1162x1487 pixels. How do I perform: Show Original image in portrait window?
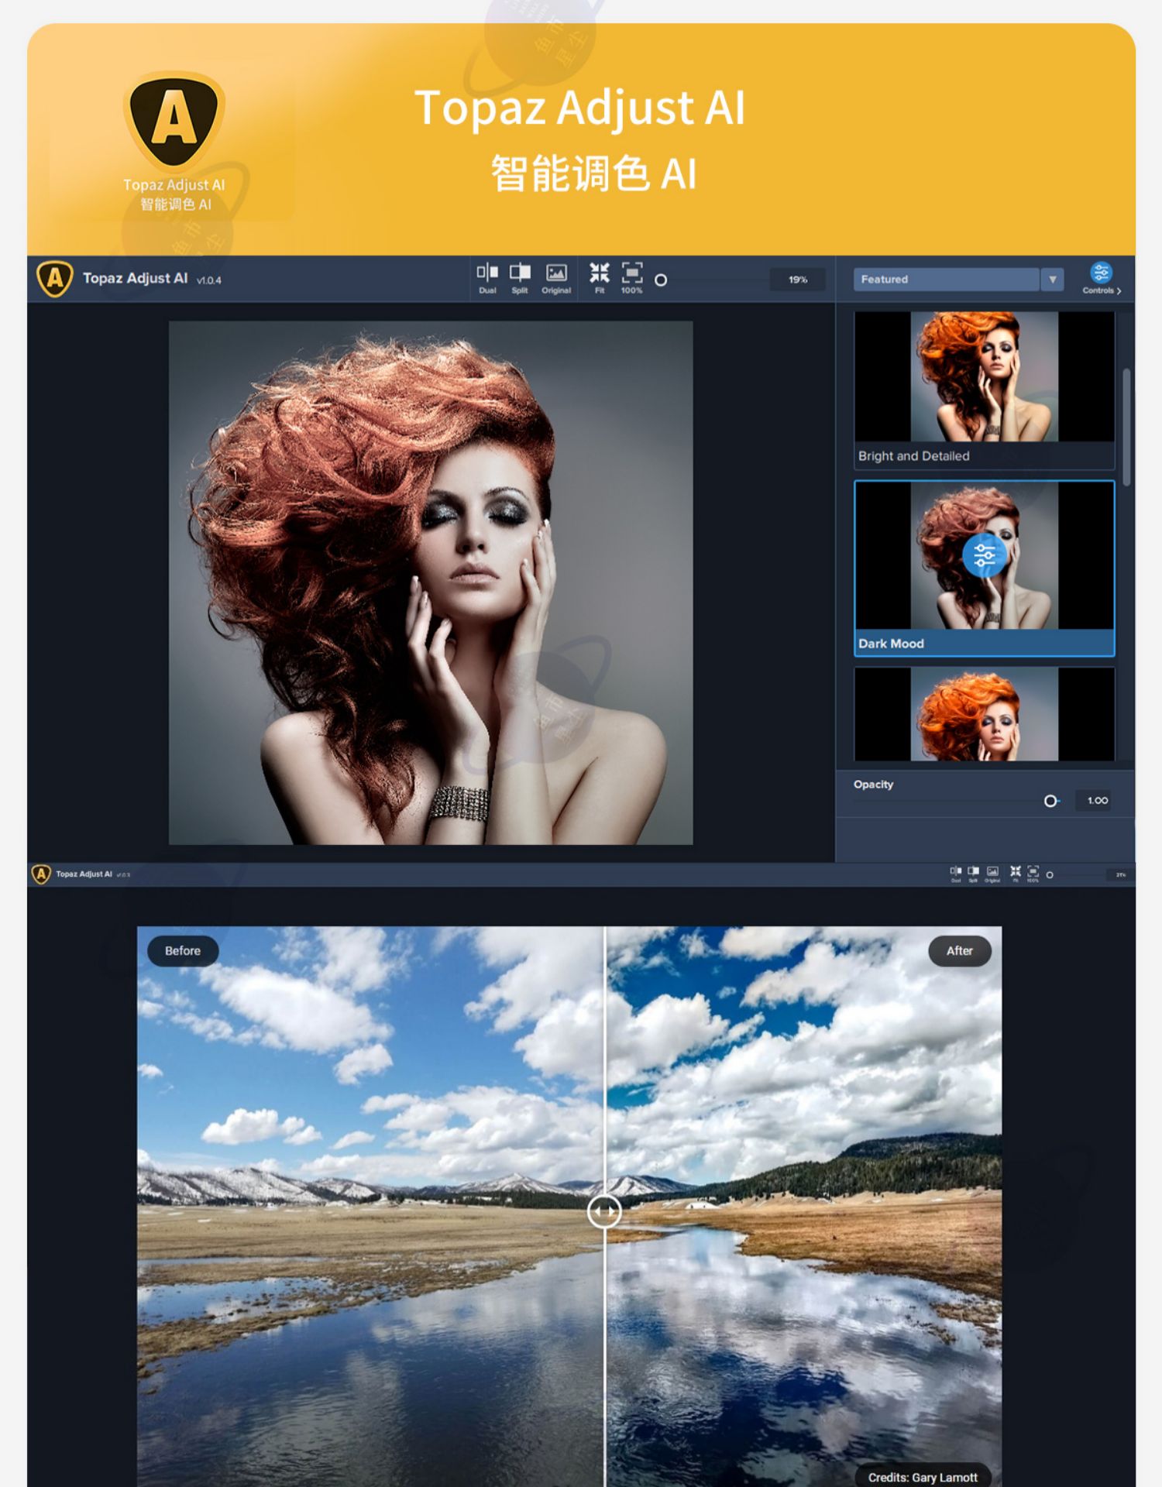pyautogui.click(x=556, y=278)
